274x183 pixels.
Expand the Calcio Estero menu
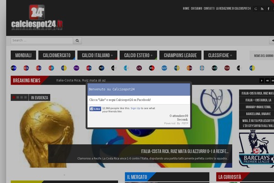pyautogui.click(x=138, y=55)
